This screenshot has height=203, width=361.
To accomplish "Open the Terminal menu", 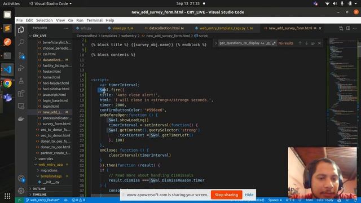I will (94, 20).
